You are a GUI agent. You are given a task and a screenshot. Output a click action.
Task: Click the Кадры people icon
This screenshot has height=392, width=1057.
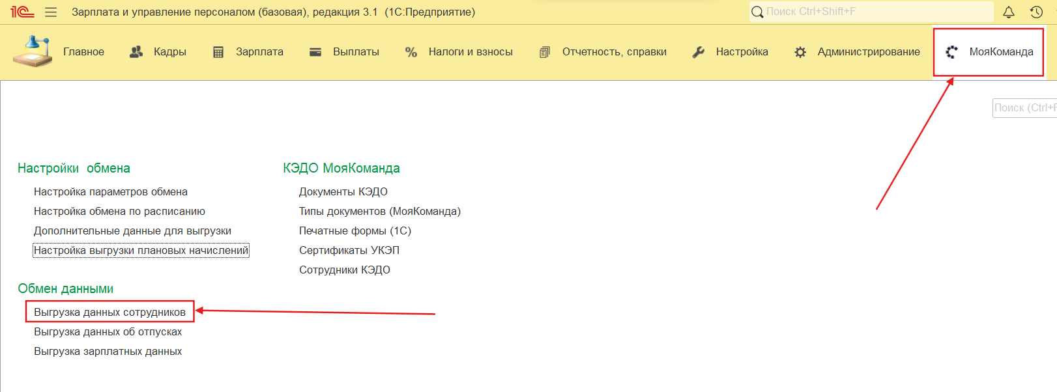coord(136,52)
